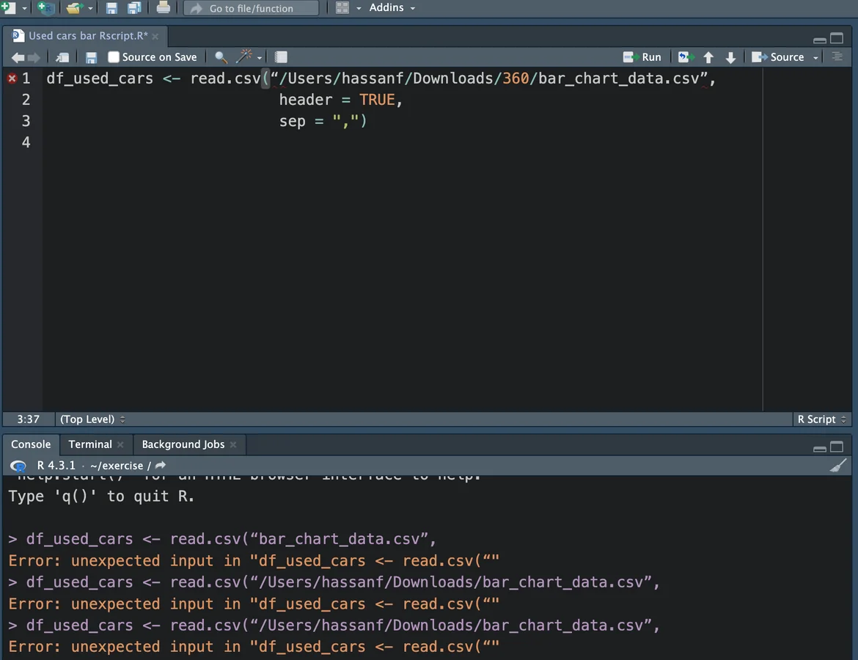Click the compile report notebook icon
The image size is (858, 660).
pyautogui.click(x=281, y=57)
